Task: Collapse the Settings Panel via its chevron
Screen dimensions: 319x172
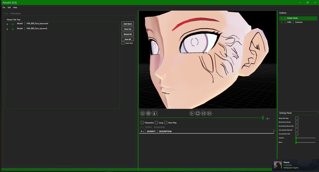Action: (317, 113)
